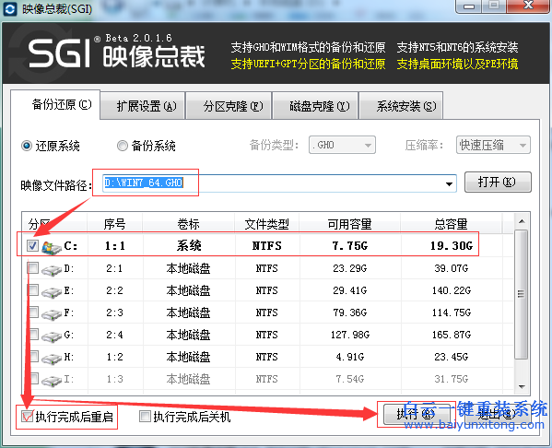The height and width of the screenshot is (448, 552).
Task: Check the E: partition checkbox
Action: 33,290
